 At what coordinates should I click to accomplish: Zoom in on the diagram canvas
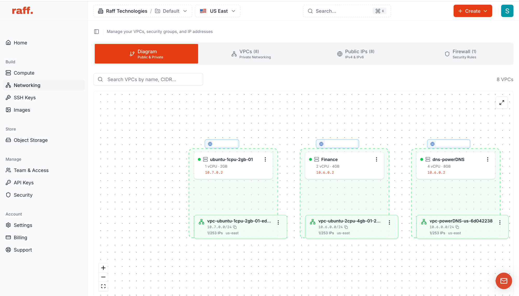point(103,268)
